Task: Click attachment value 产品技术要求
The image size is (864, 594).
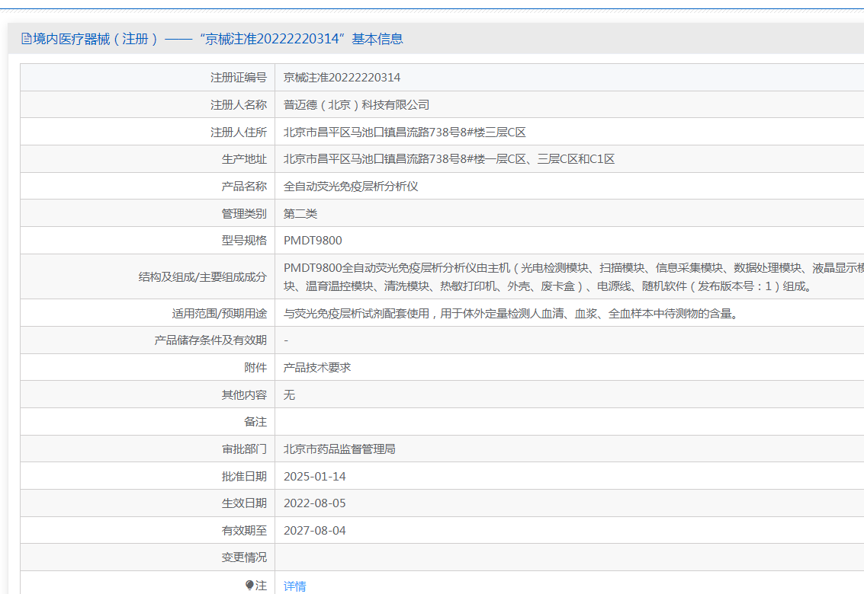Action: click(316, 368)
